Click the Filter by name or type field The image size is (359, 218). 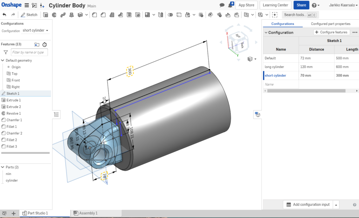(29, 53)
